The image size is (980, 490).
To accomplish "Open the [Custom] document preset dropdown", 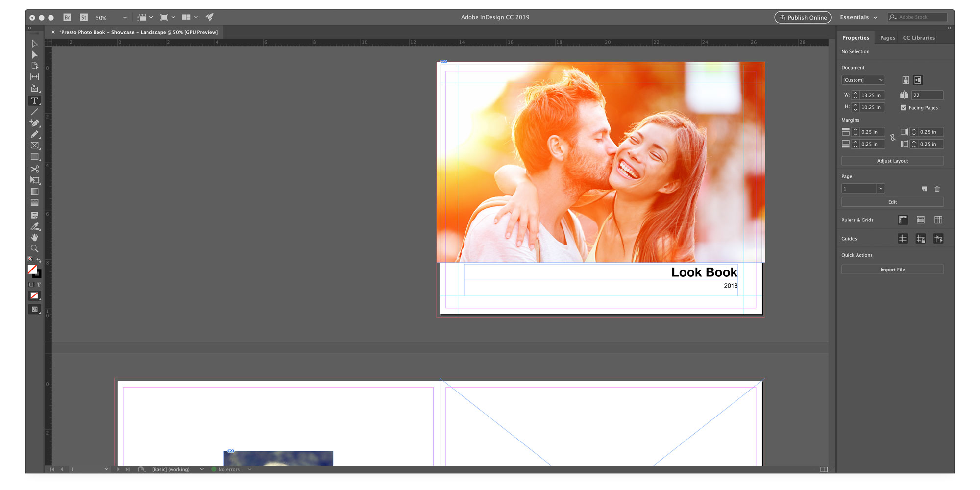I will coord(863,79).
